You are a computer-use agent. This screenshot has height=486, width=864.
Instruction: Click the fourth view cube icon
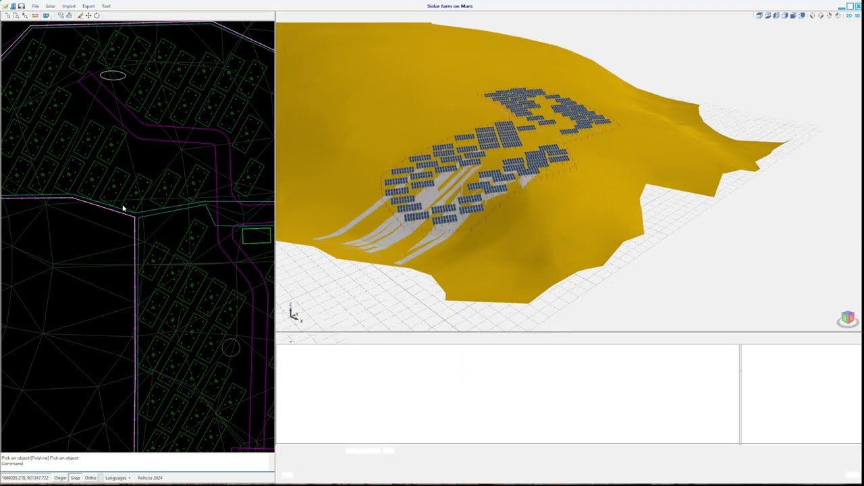coord(784,16)
